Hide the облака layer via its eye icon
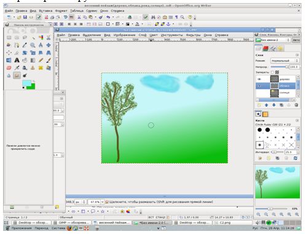 click(x=259, y=86)
